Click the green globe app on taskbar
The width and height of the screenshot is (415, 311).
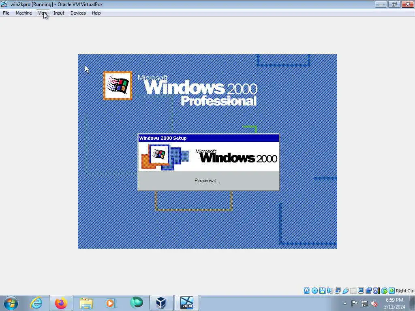coord(137,302)
